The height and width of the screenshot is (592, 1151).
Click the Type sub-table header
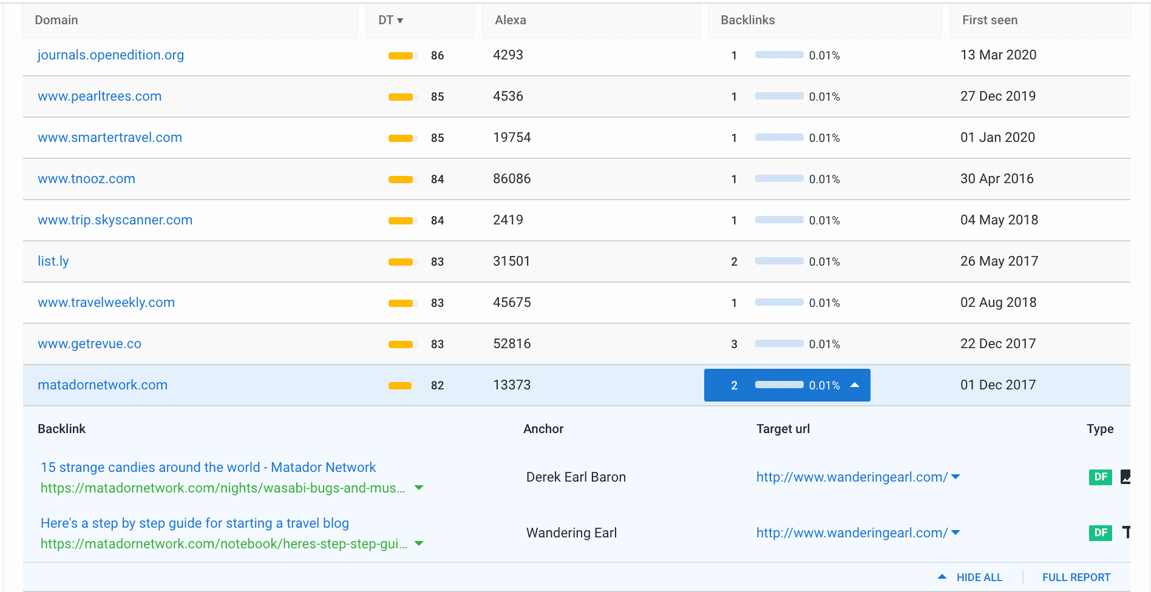click(1100, 429)
